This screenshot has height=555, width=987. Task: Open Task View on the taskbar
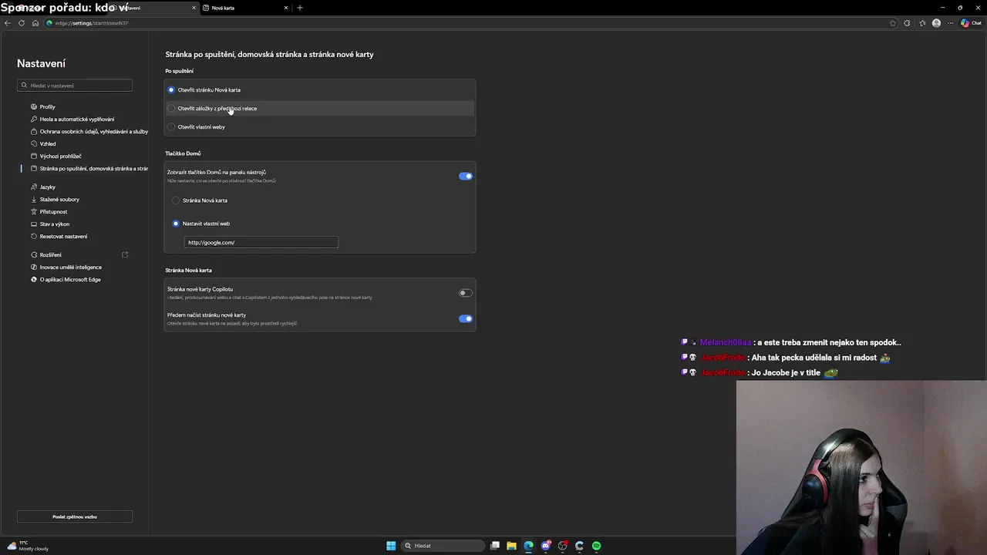tap(495, 546)
